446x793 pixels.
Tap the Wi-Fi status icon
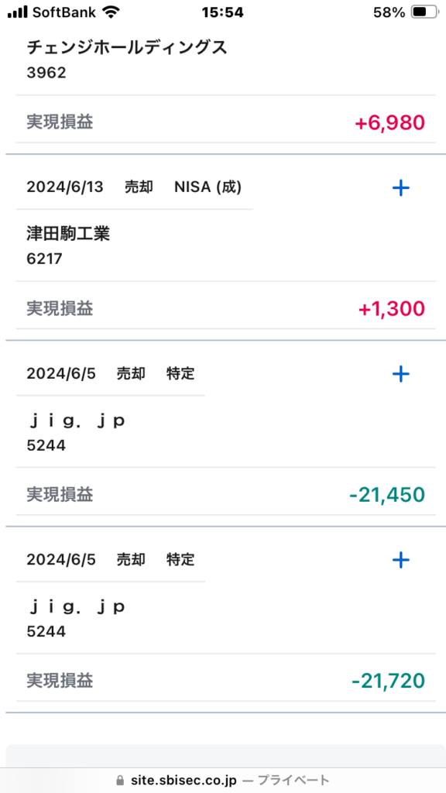point(110,12)
